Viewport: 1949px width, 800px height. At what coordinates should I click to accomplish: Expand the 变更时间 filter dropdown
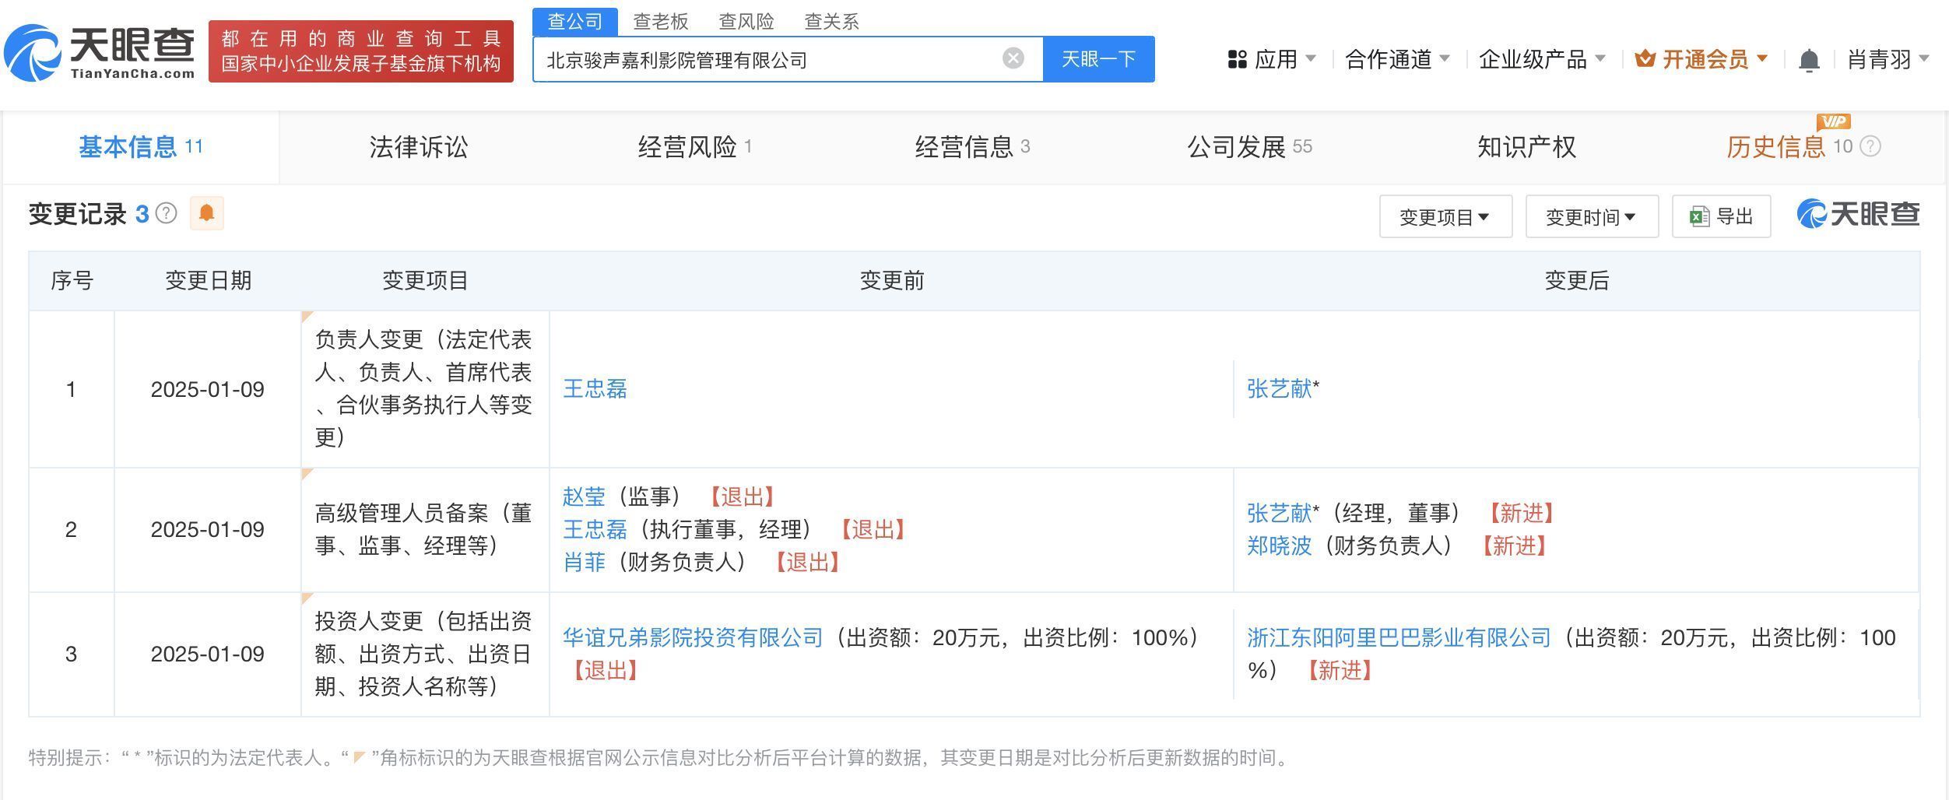1591,217
